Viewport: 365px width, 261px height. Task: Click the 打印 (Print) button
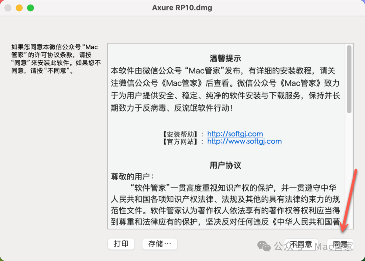(121, 244)
